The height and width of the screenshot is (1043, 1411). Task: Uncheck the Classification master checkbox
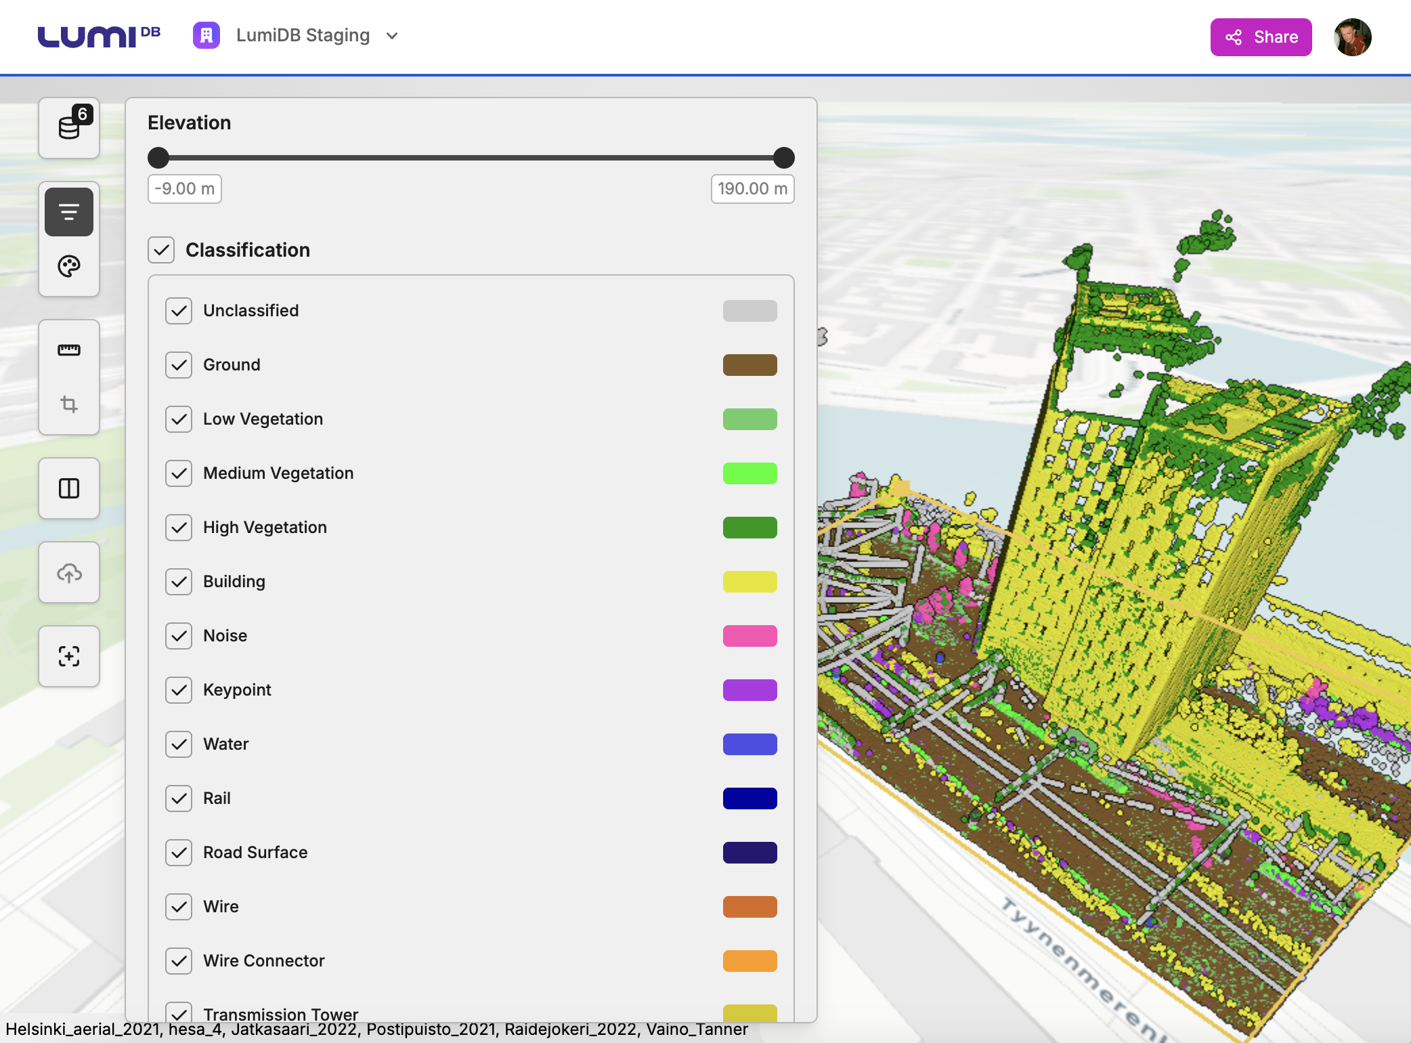161,250
